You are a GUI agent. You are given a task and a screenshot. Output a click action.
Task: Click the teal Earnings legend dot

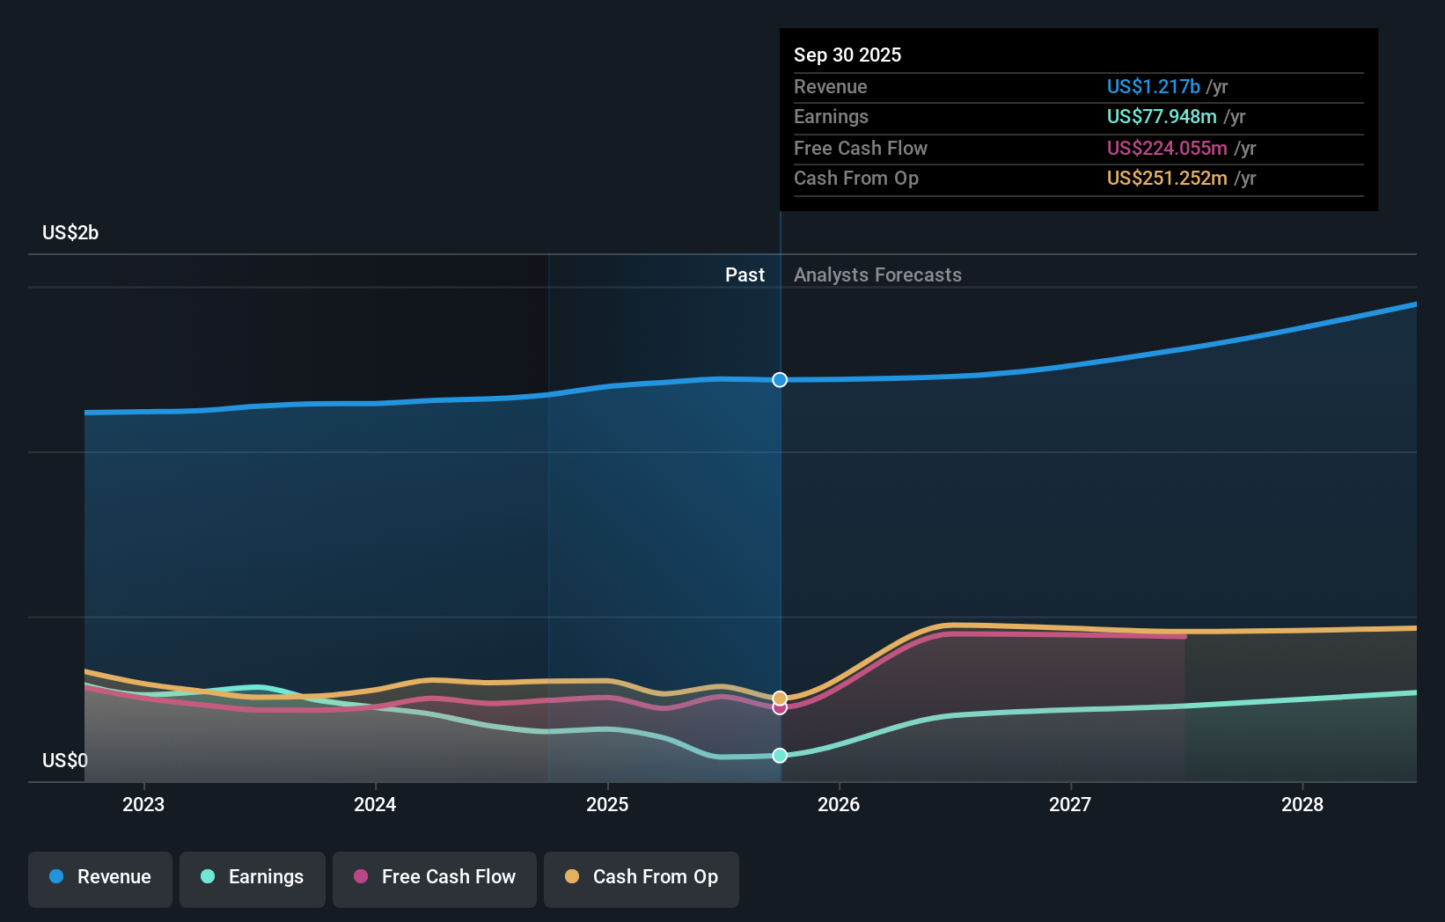206,877
